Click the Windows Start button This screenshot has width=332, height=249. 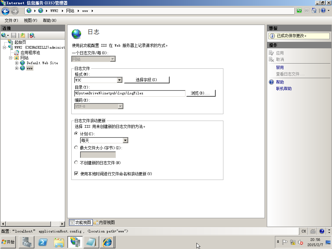8,242
